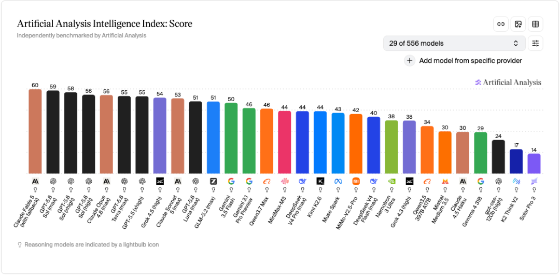Screen dimensions: 560x275
Task: Select the purple Solar Pro 3 bar
Action: pyautogui.click(x=534, y=164)
